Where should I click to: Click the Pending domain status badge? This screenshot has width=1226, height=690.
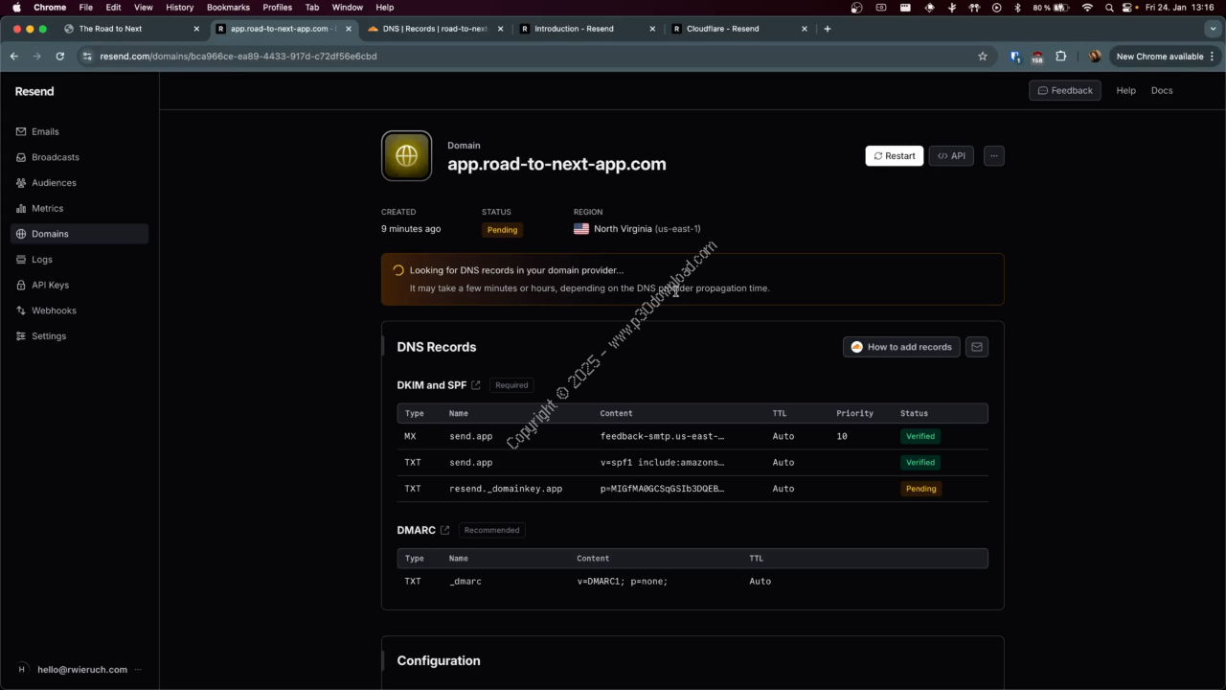(502, 230)
